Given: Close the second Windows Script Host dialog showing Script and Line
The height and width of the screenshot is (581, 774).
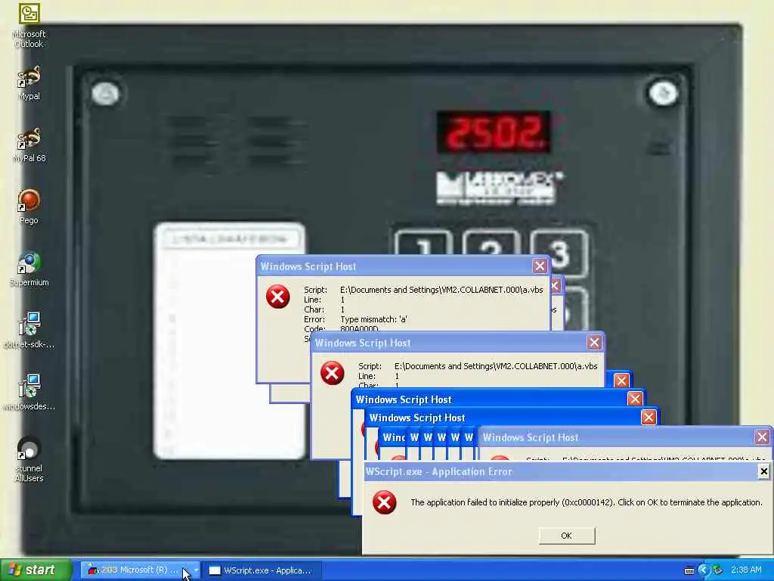Looking at the screenshot, I should tap(594, 343).
